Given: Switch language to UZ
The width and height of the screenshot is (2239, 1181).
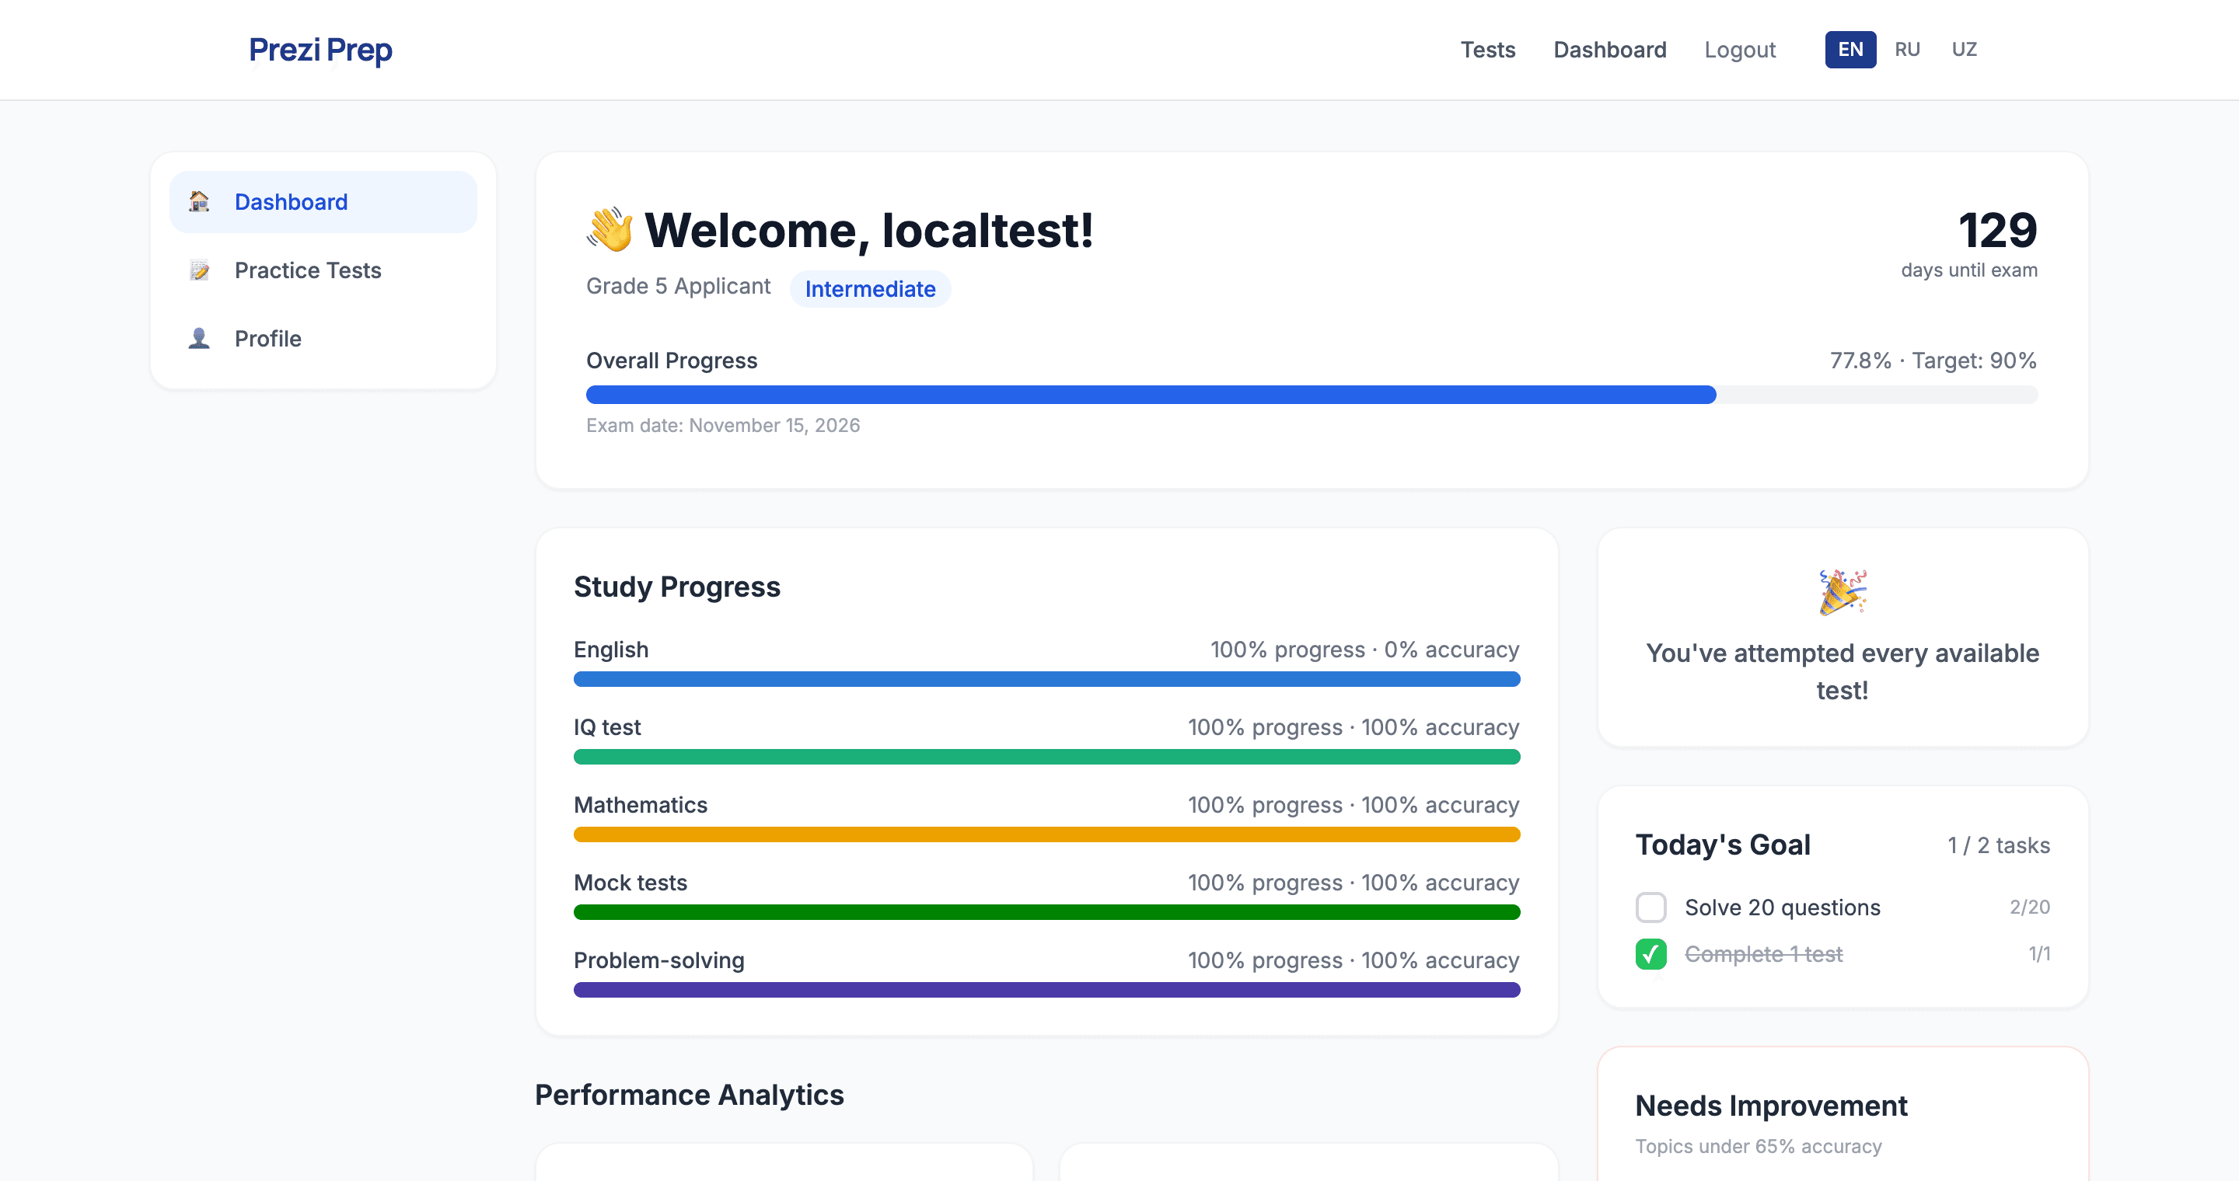Looking at the screenshot, I should [x=1965, y=50].
